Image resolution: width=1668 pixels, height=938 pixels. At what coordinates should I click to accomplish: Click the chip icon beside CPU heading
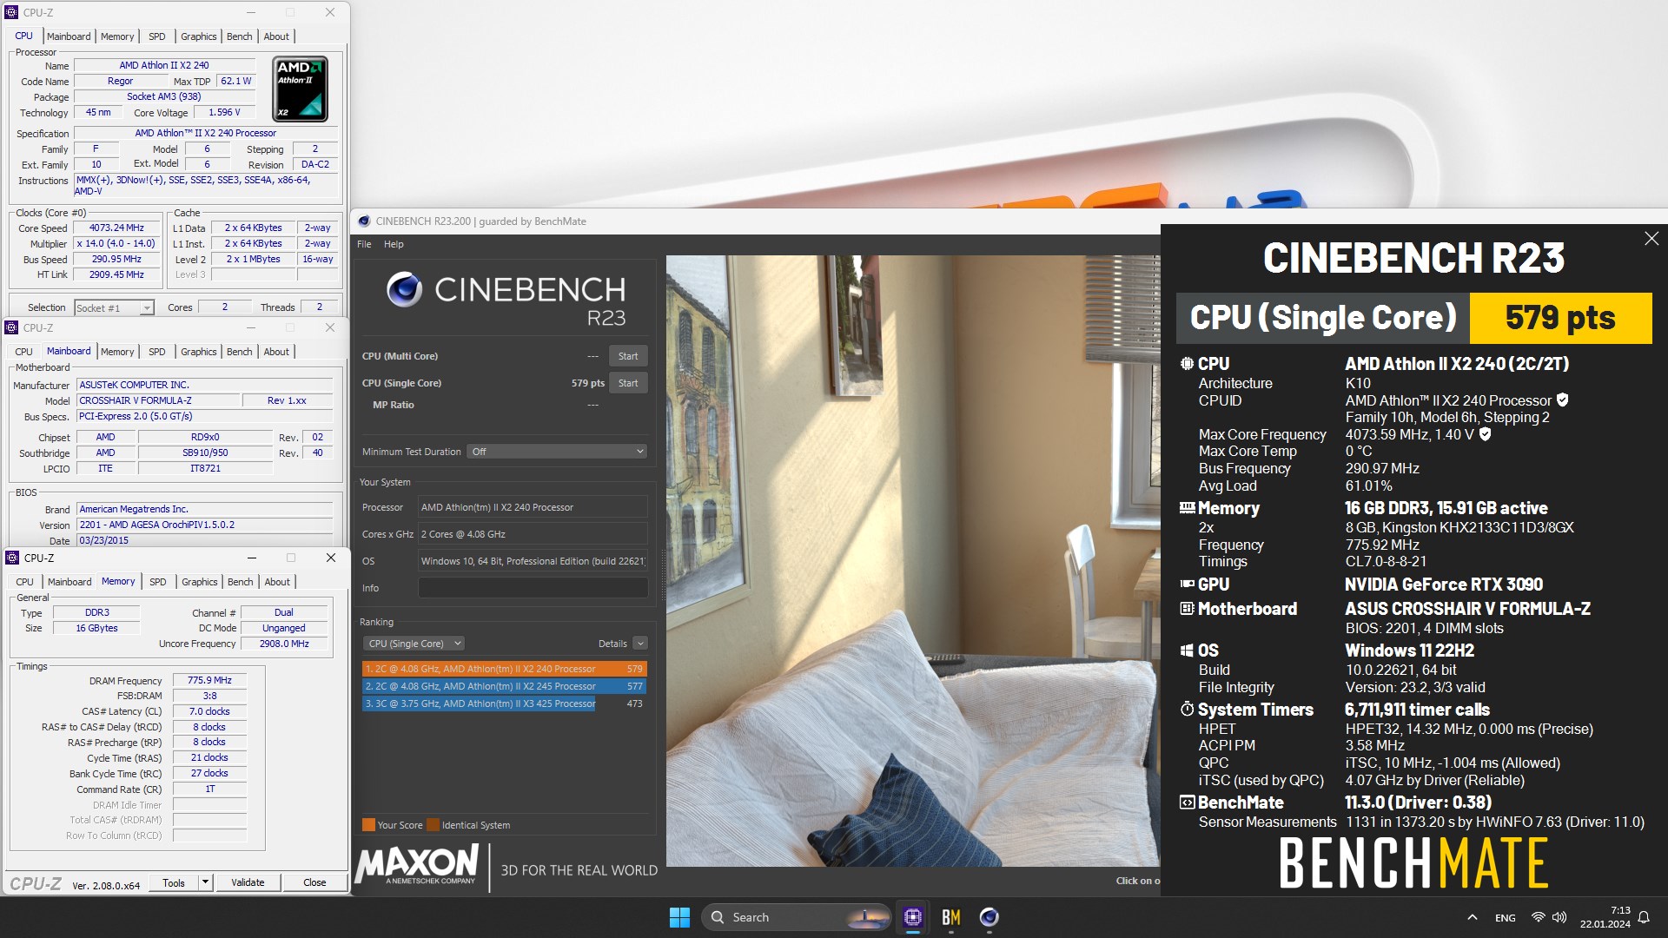pos(1187,363)
